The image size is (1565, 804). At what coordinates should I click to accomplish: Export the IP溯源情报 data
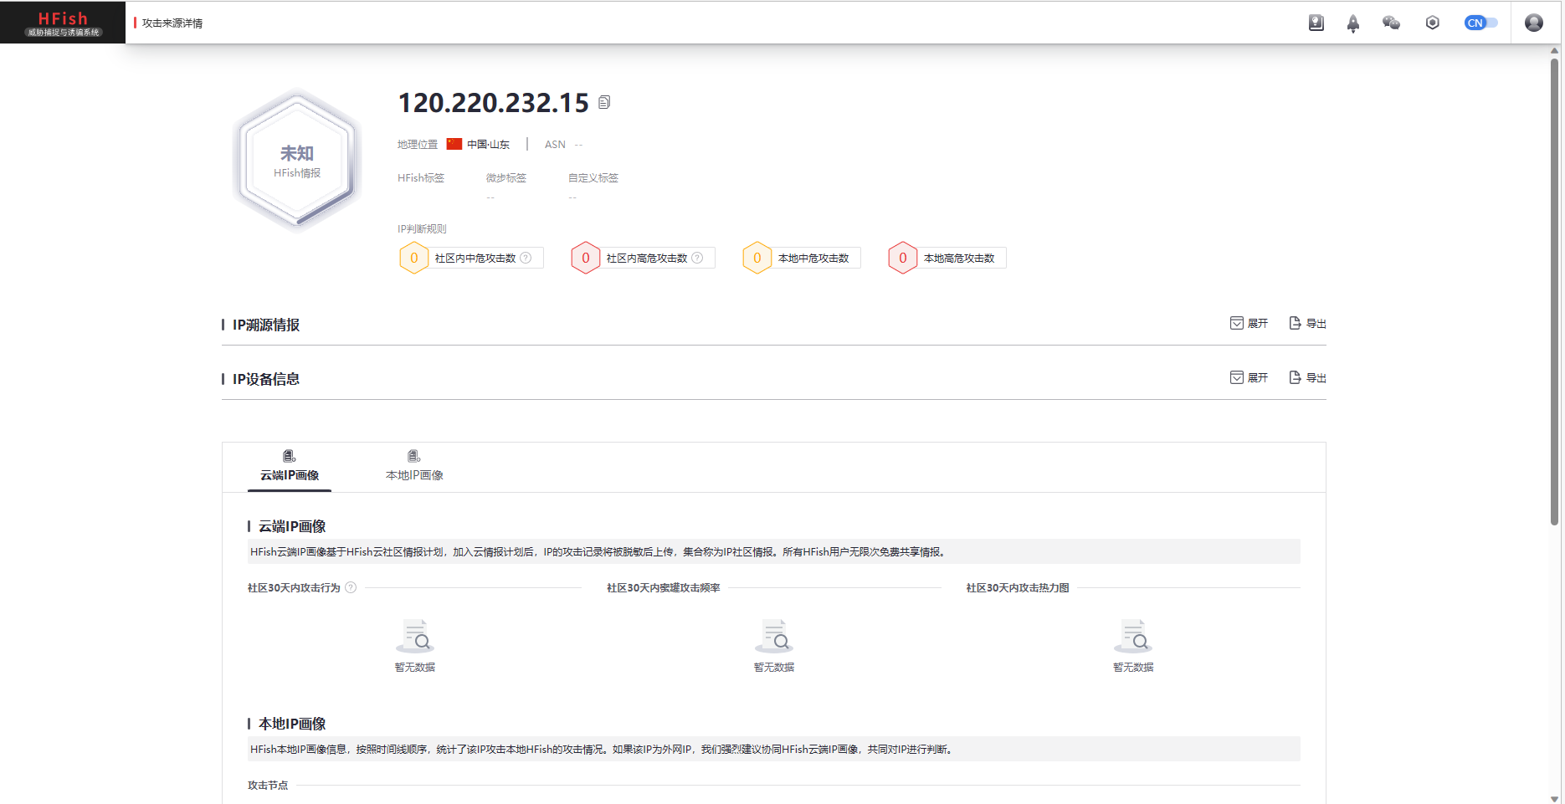1307,324
